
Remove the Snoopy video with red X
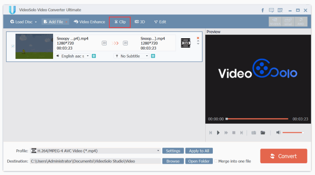198,38
